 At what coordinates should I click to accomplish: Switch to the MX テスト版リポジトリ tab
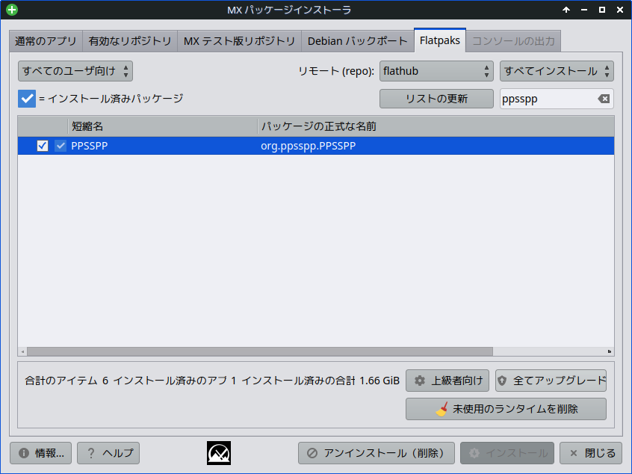coord(239,41)
